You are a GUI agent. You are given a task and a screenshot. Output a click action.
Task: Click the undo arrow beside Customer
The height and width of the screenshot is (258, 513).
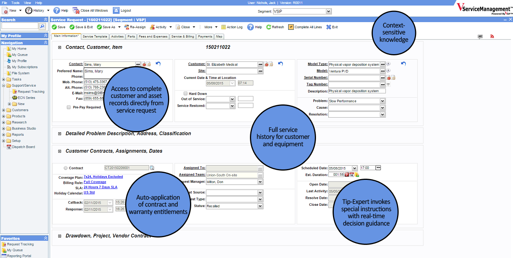[280, 64]
